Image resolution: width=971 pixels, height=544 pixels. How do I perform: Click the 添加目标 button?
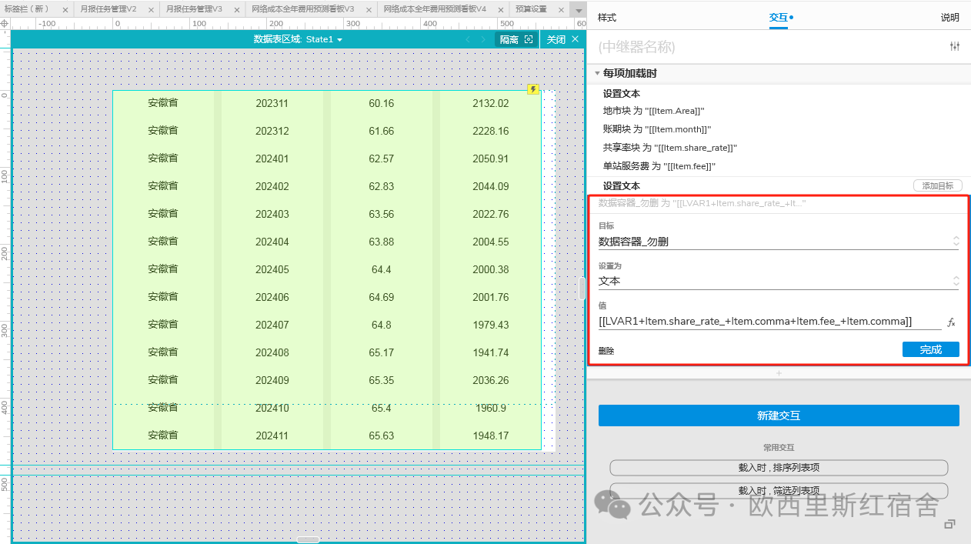pyautogui.click(x=937, y=185)
